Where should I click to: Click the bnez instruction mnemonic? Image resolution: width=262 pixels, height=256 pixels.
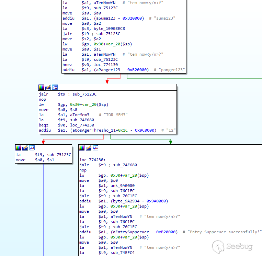(67, 65)
